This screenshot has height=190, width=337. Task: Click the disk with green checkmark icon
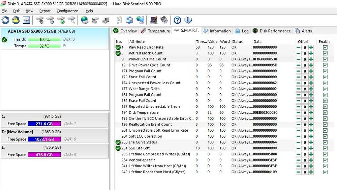61,20
